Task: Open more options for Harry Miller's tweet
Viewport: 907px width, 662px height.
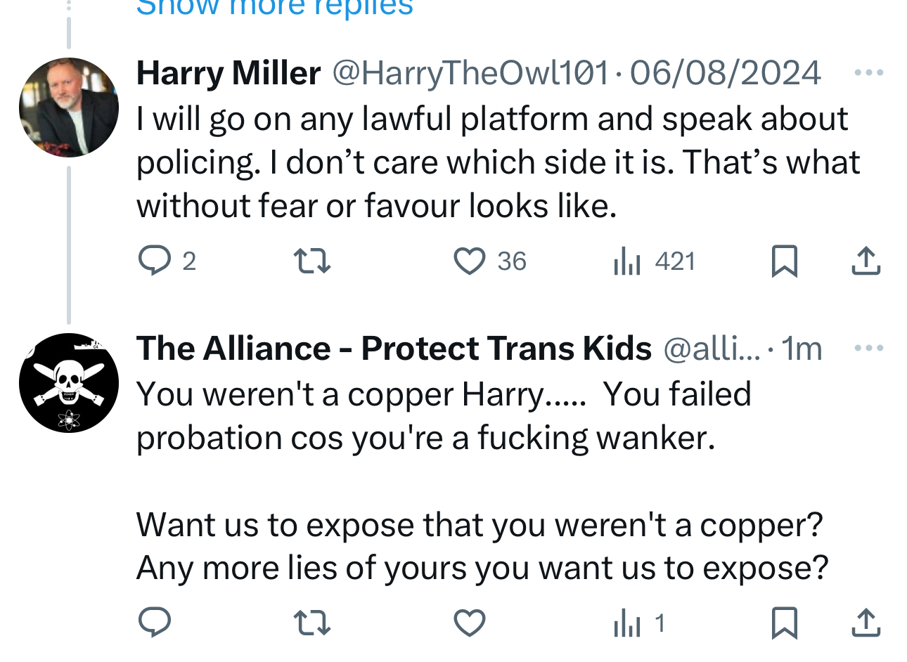Action: 869,72
